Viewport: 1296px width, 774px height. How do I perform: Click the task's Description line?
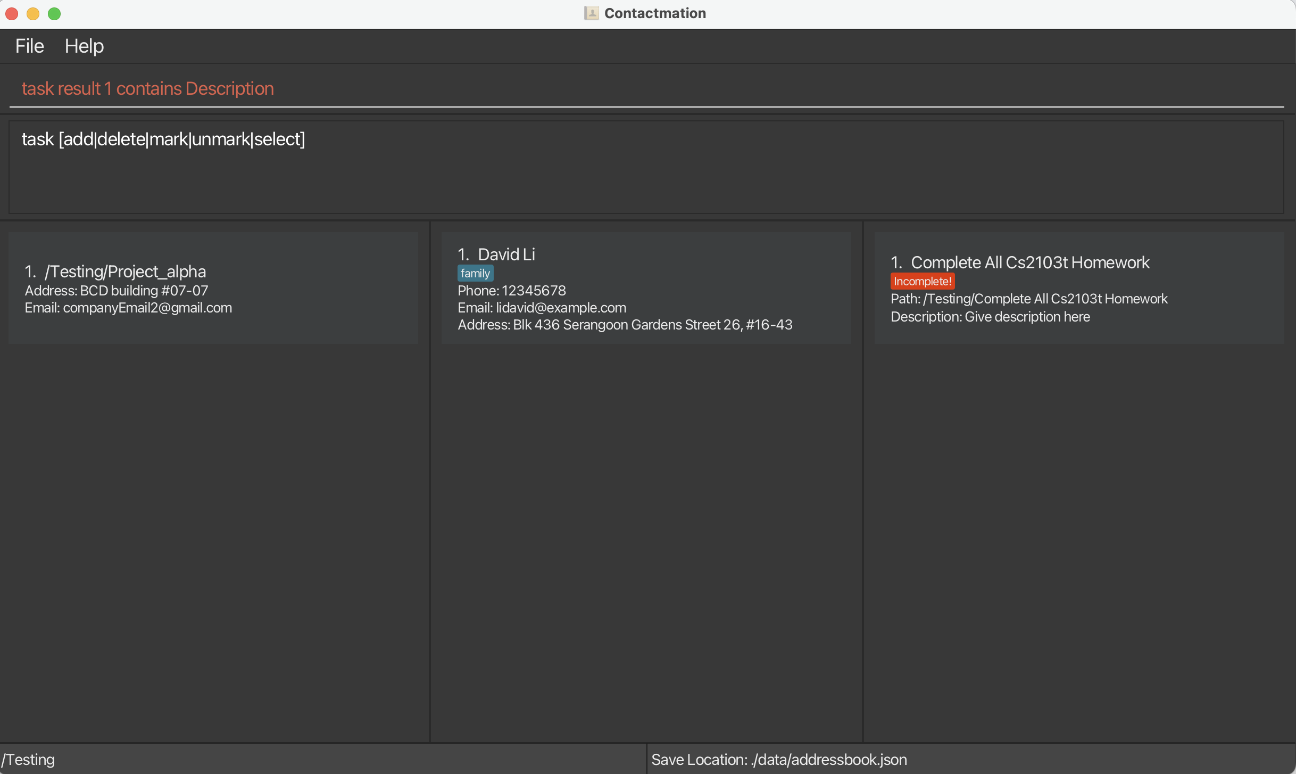coord(990,317)
